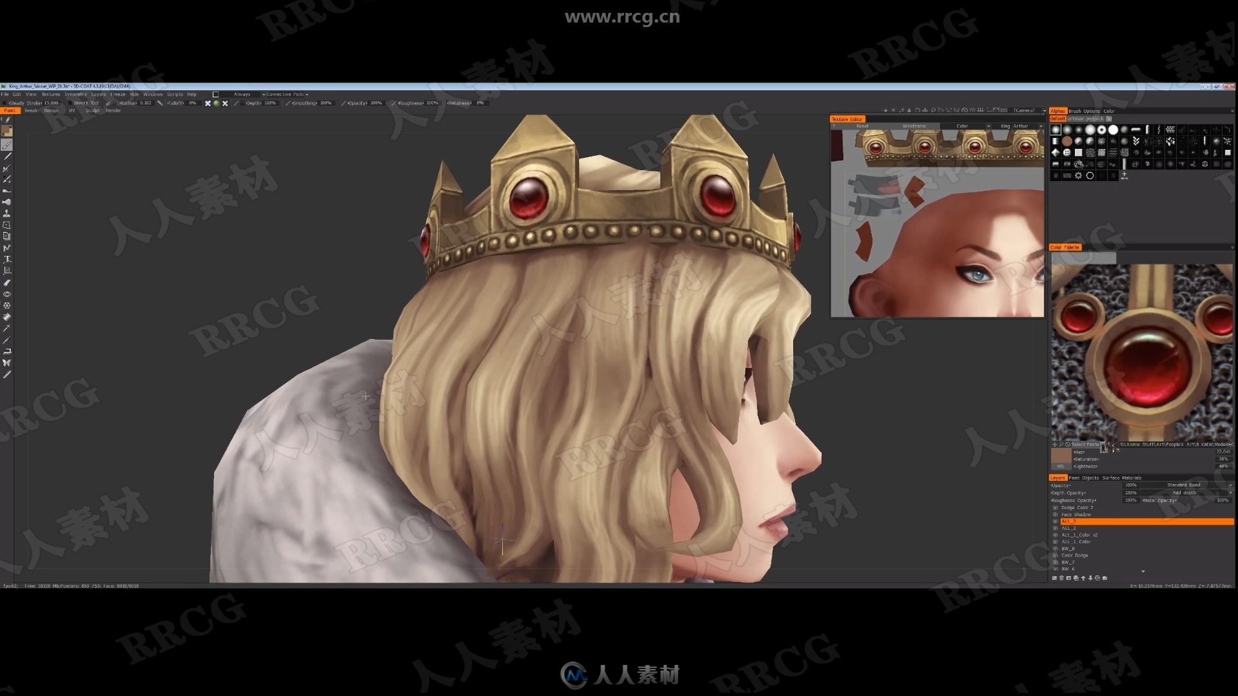Screen dimensions: 1238x696
Task: Open the Always dropdown in top bar
Action: pos(242,94)
